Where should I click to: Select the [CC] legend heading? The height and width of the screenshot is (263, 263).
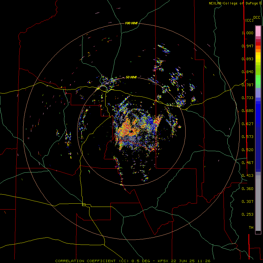(x=249, y=20)
